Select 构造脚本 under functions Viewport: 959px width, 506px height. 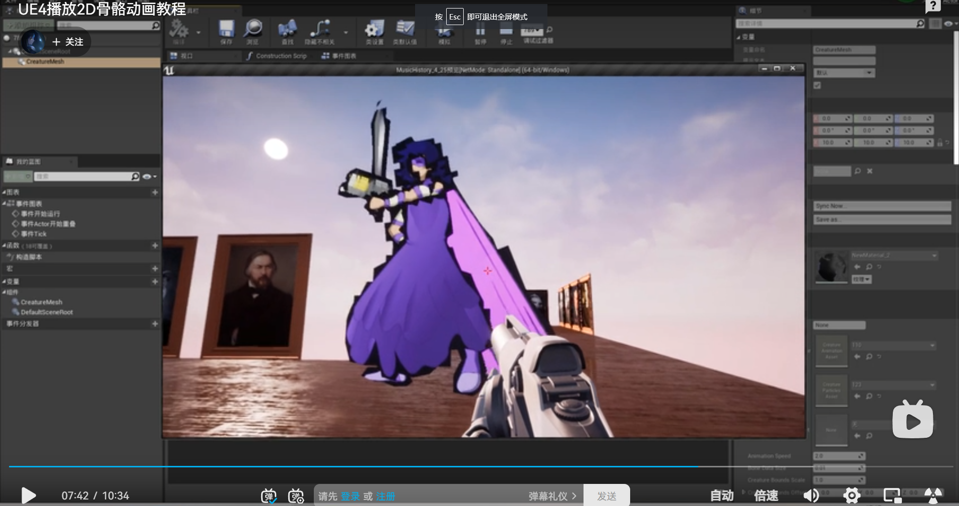[28, 257]
